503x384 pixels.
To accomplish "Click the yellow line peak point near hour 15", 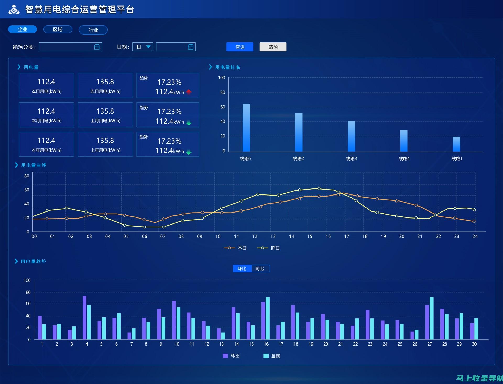I will pos(319,188).
